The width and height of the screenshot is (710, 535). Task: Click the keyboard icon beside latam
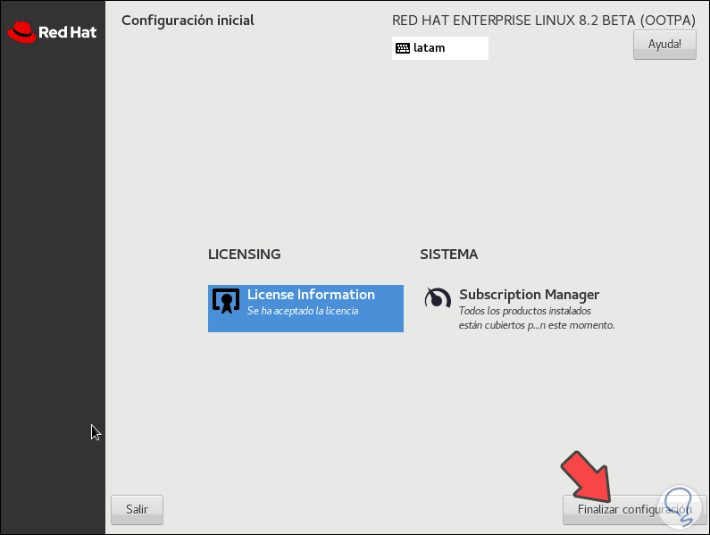tap(403, 48)
